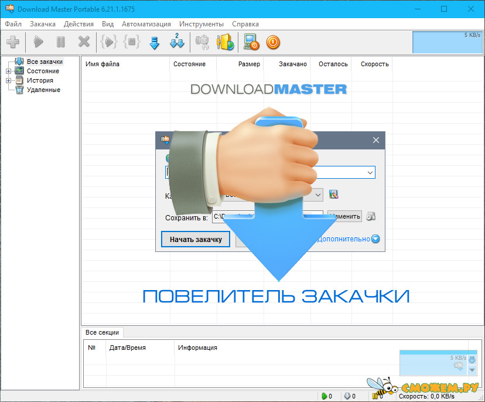Sort by Имя файла column header
This screenshot has width=485, height=402.
[125, 64]
